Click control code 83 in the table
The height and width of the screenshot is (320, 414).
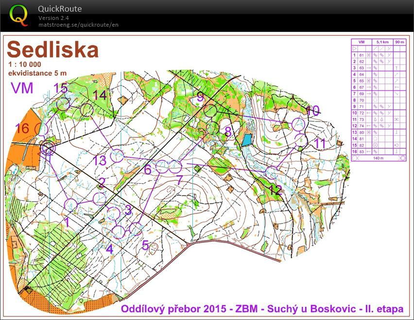[x=362, y=151]
